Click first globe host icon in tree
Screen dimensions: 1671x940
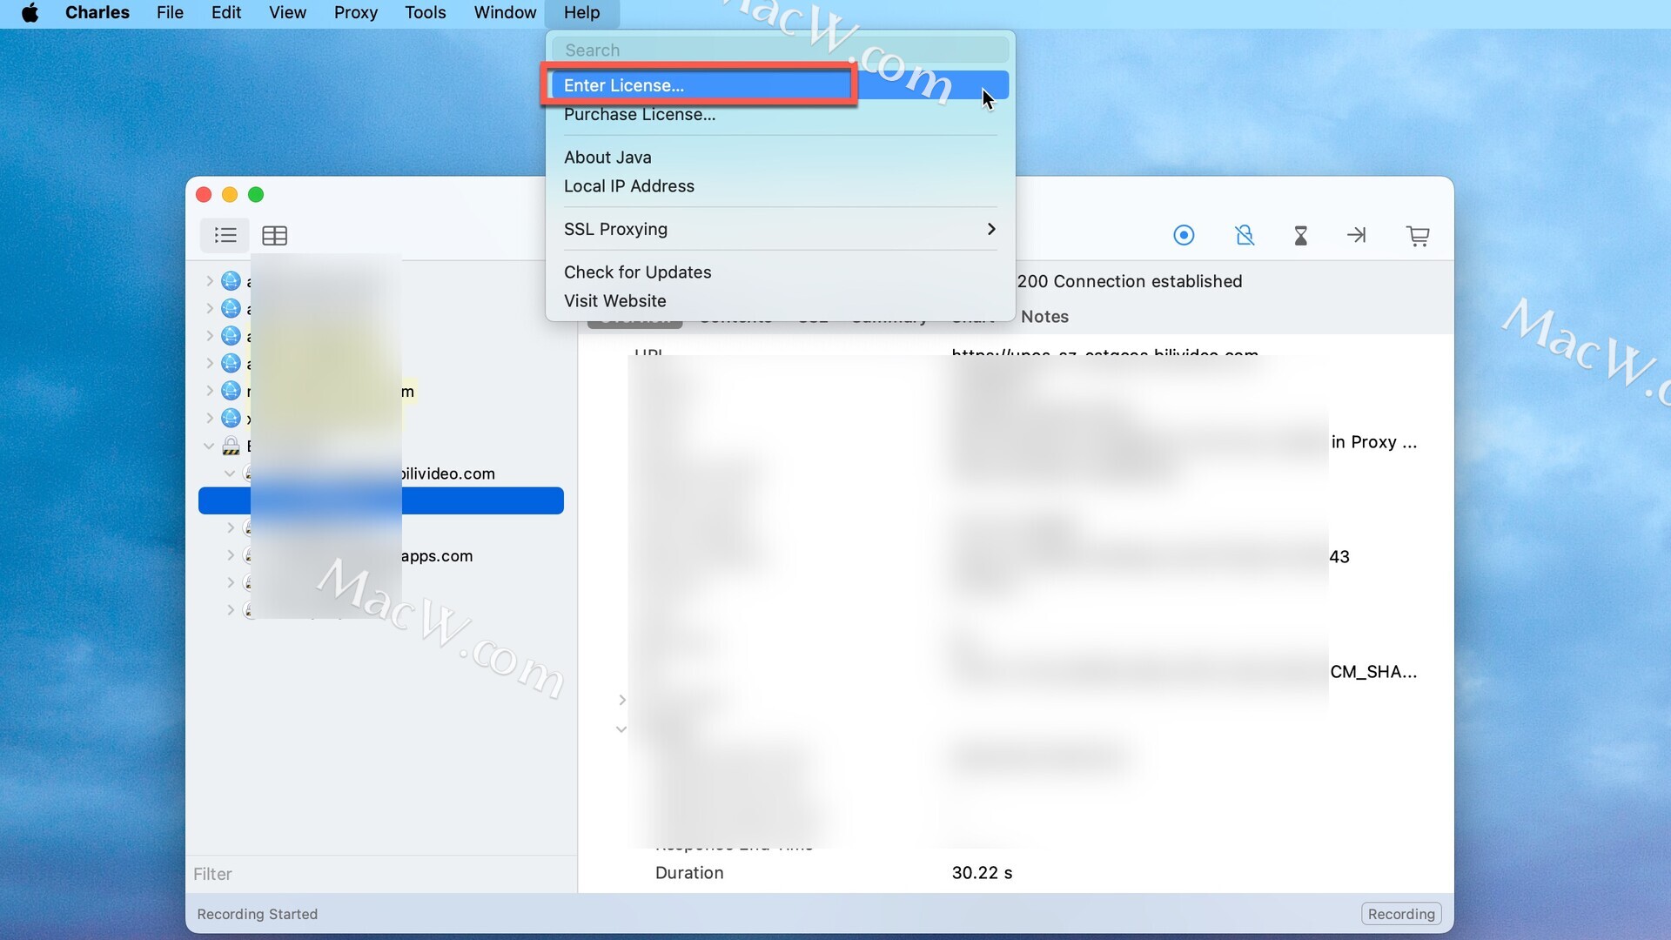tap(231, 281)
